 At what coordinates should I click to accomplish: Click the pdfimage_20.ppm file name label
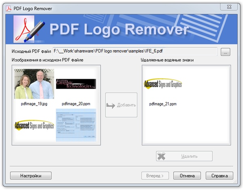click(76, 104)
